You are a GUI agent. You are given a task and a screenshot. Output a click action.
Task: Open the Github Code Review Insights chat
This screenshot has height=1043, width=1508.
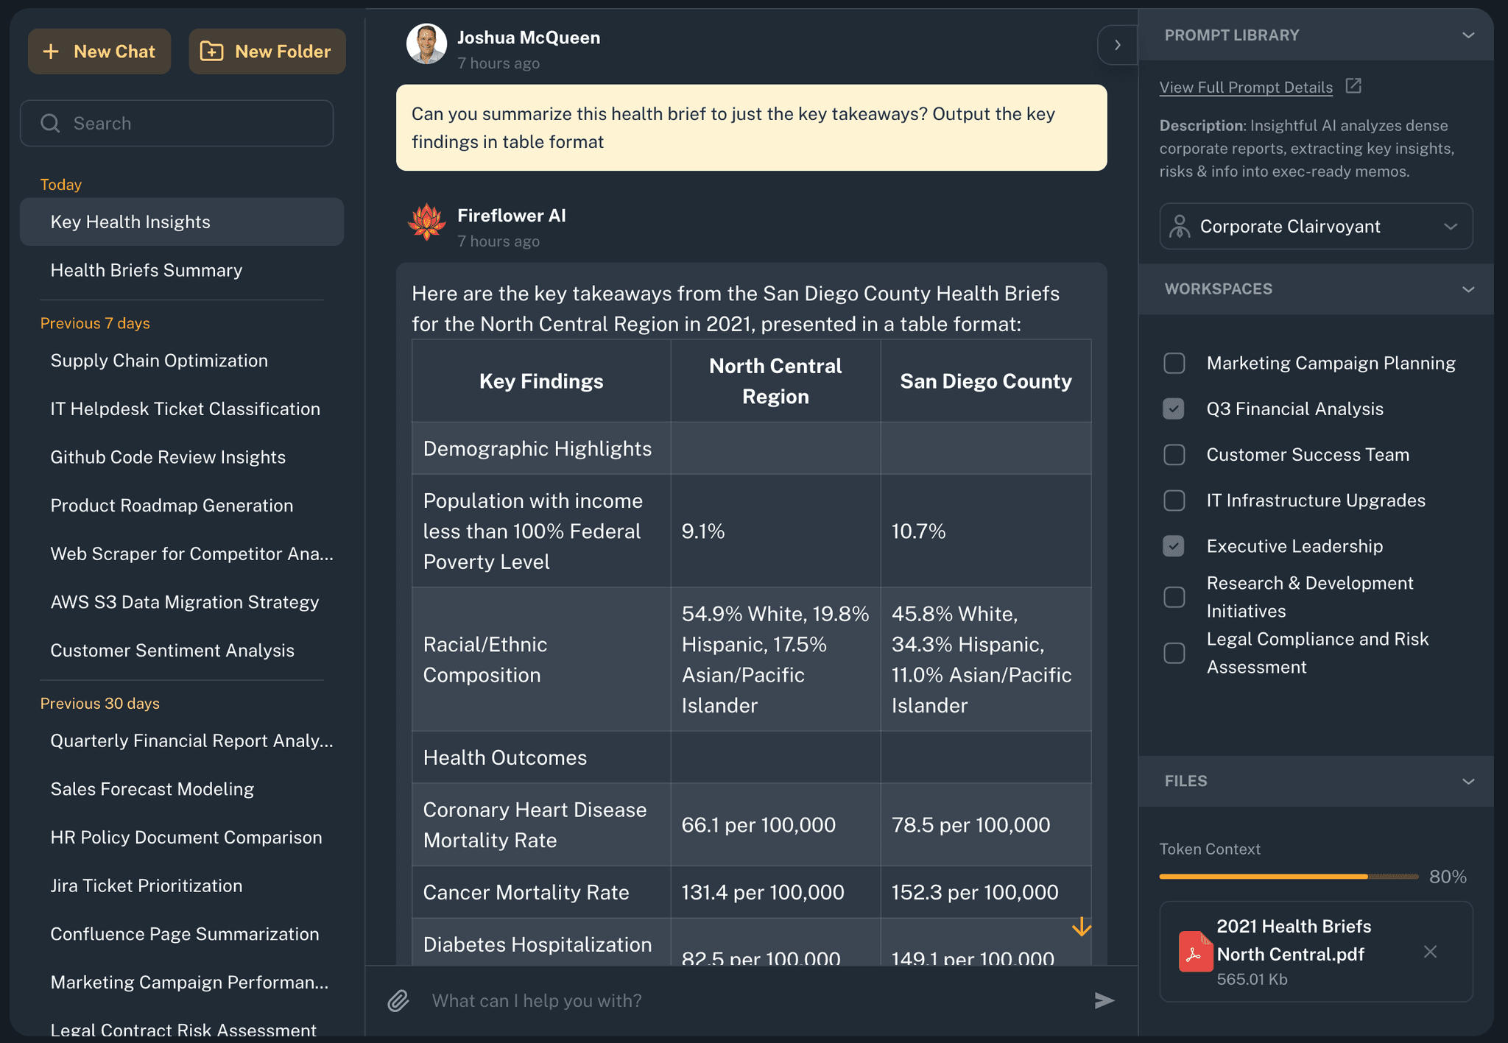[182, 457]
